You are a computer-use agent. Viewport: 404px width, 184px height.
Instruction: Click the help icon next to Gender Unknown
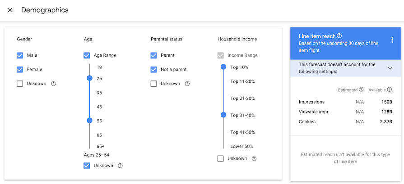click(53, 84)
